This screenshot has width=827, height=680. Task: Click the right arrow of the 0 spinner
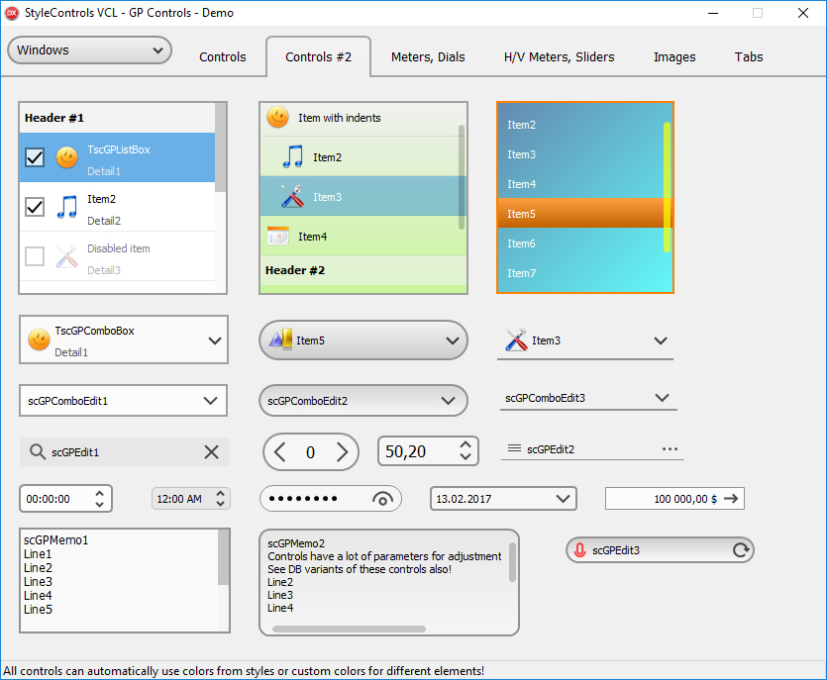[343, 451]
